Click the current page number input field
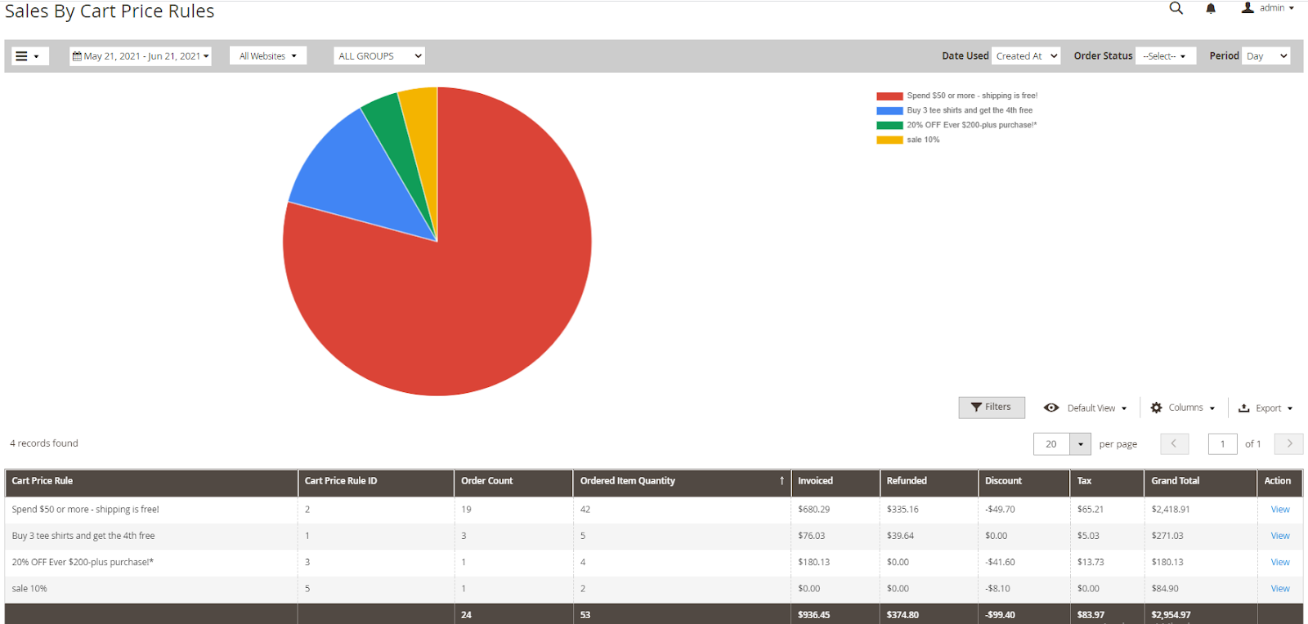 1222,443
